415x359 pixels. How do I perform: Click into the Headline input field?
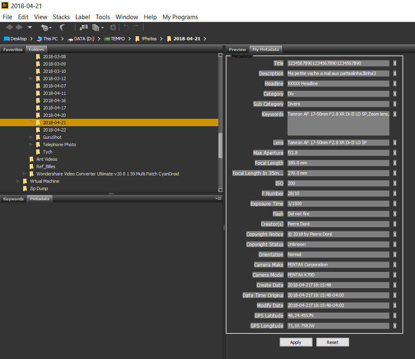tap(338, 83)
